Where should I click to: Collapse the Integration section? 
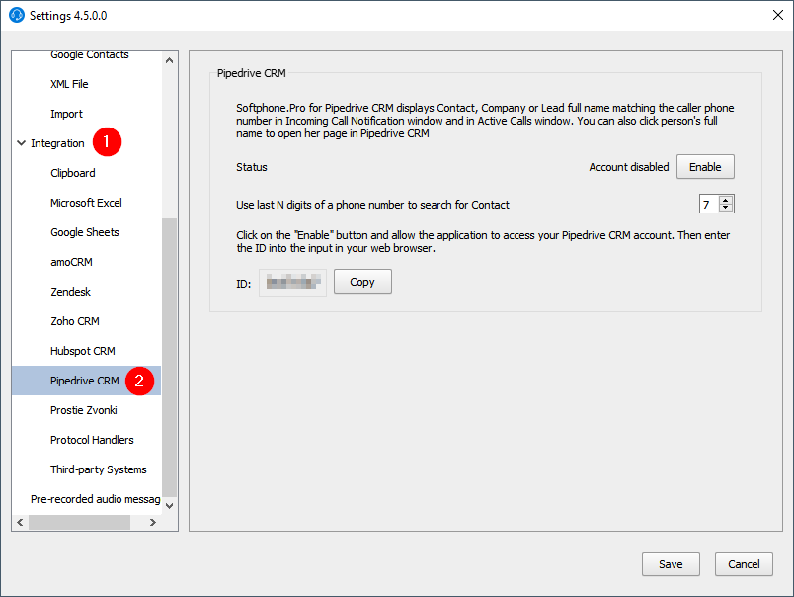[21, 142]
